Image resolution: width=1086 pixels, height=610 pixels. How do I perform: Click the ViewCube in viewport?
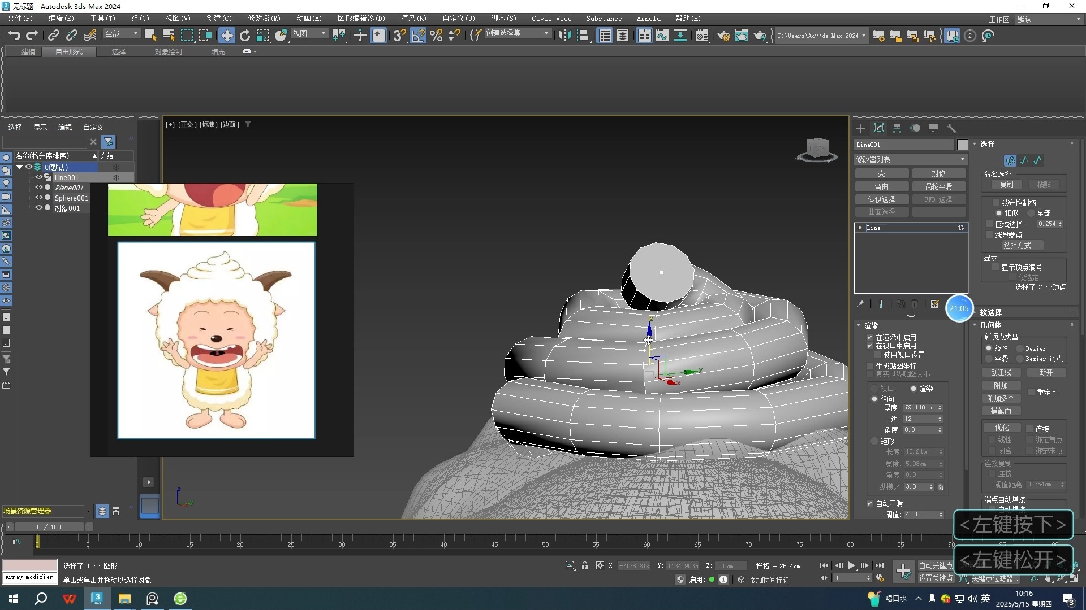point(817,150)
